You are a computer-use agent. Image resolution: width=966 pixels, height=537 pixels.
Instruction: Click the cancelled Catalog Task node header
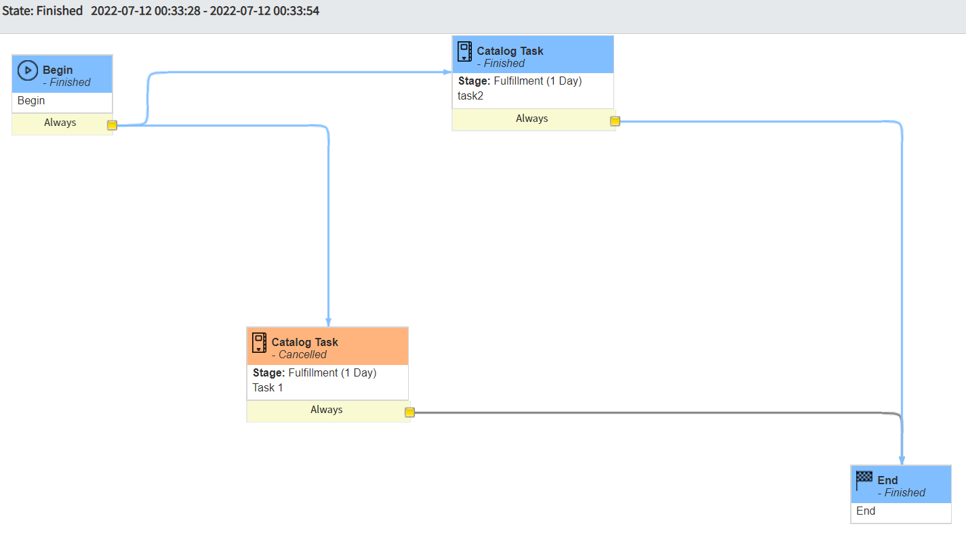[x=327, y=345]
